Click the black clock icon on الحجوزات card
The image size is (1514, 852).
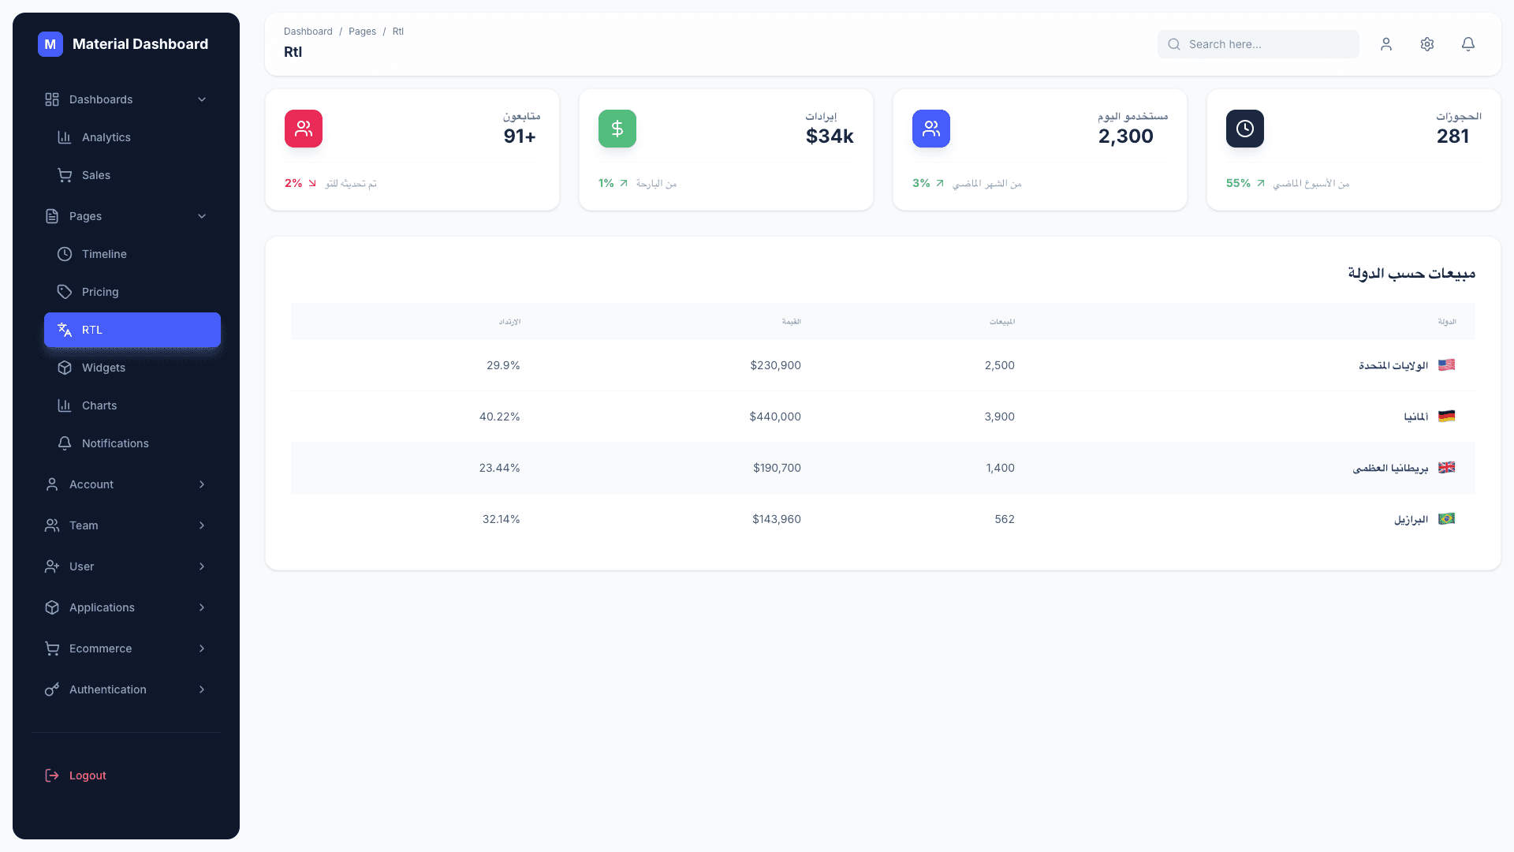coord(1244,128)
